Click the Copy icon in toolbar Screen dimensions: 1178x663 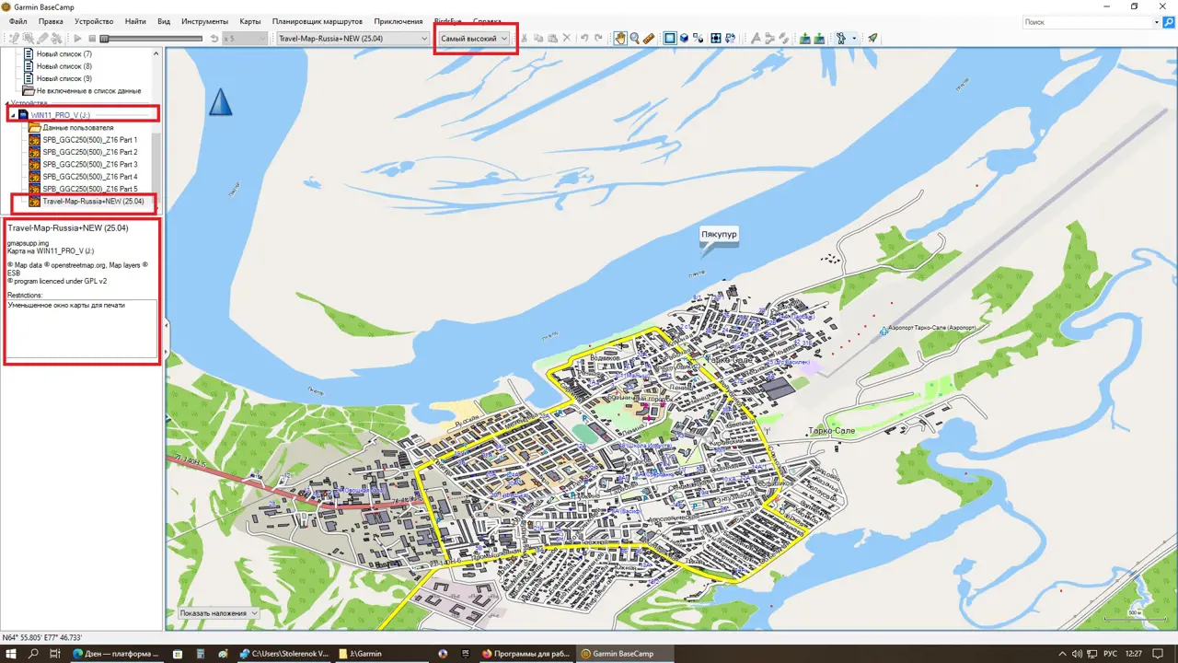(538, 39)
